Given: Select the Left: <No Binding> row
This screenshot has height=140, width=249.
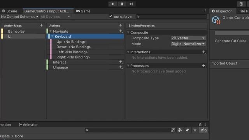Looking at the screenshot, I should (x=87, y=52).
